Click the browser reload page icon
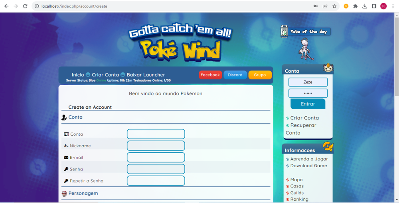This screenshot has height=203, width=399. (x=25, y=6)
